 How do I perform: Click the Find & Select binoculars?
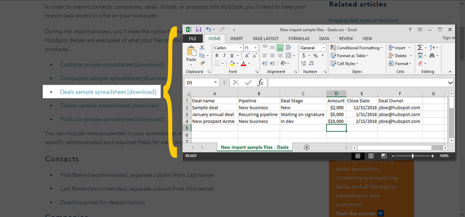(x=432, y=55)
